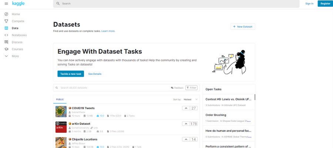The height and width of the screenshot is (148, 333).
Task: Open the hamburger menu icon
Action: (x=6, y=4)
